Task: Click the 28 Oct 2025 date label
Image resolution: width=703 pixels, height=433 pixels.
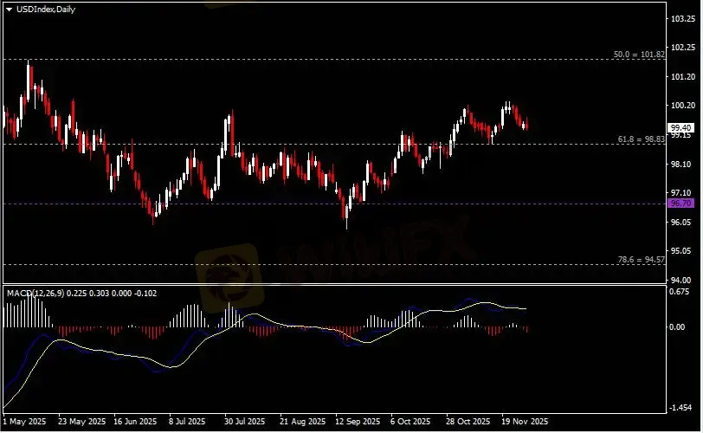Action: point(468,422)
